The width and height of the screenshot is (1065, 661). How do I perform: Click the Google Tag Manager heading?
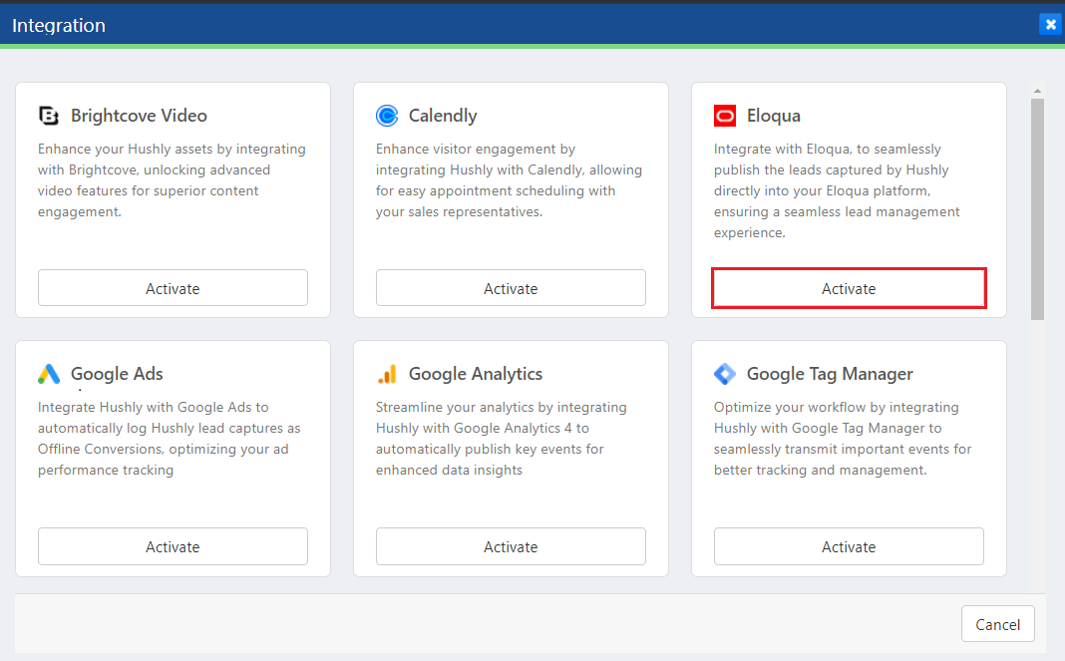tap(830, 374)
